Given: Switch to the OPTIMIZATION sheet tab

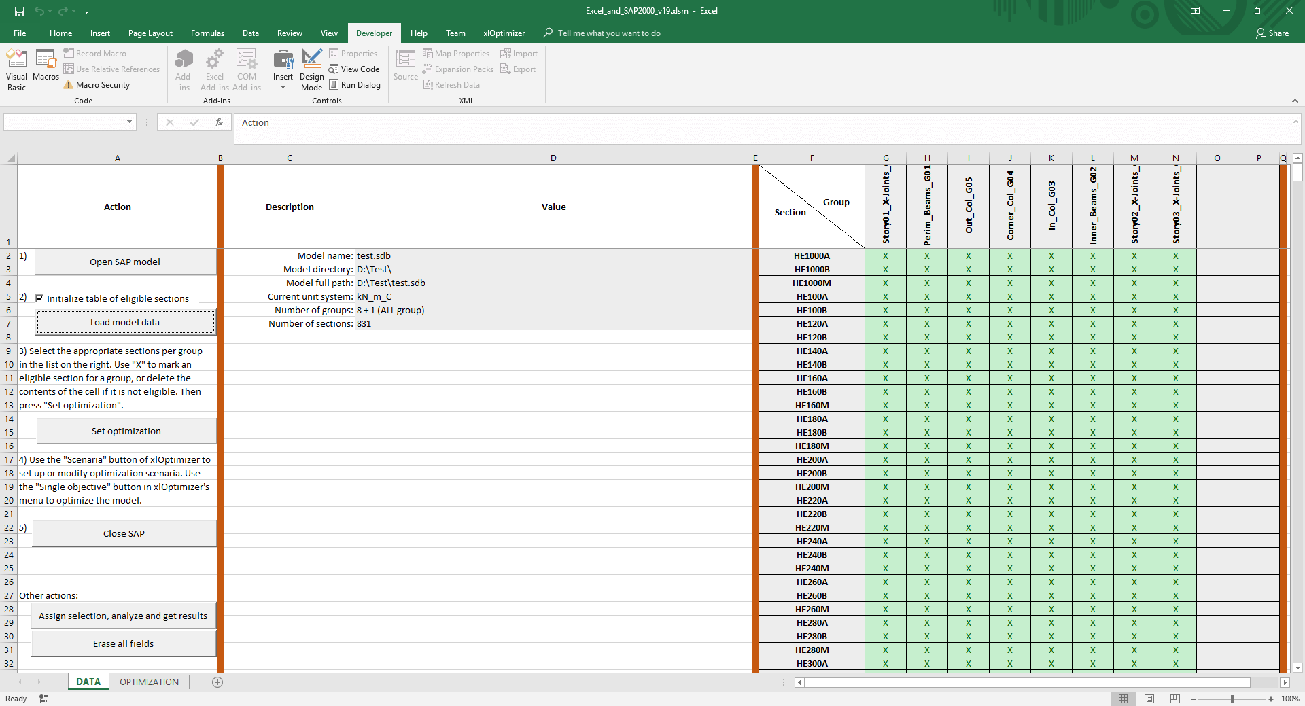Looking at the screenshot, I should coord(149,682).
